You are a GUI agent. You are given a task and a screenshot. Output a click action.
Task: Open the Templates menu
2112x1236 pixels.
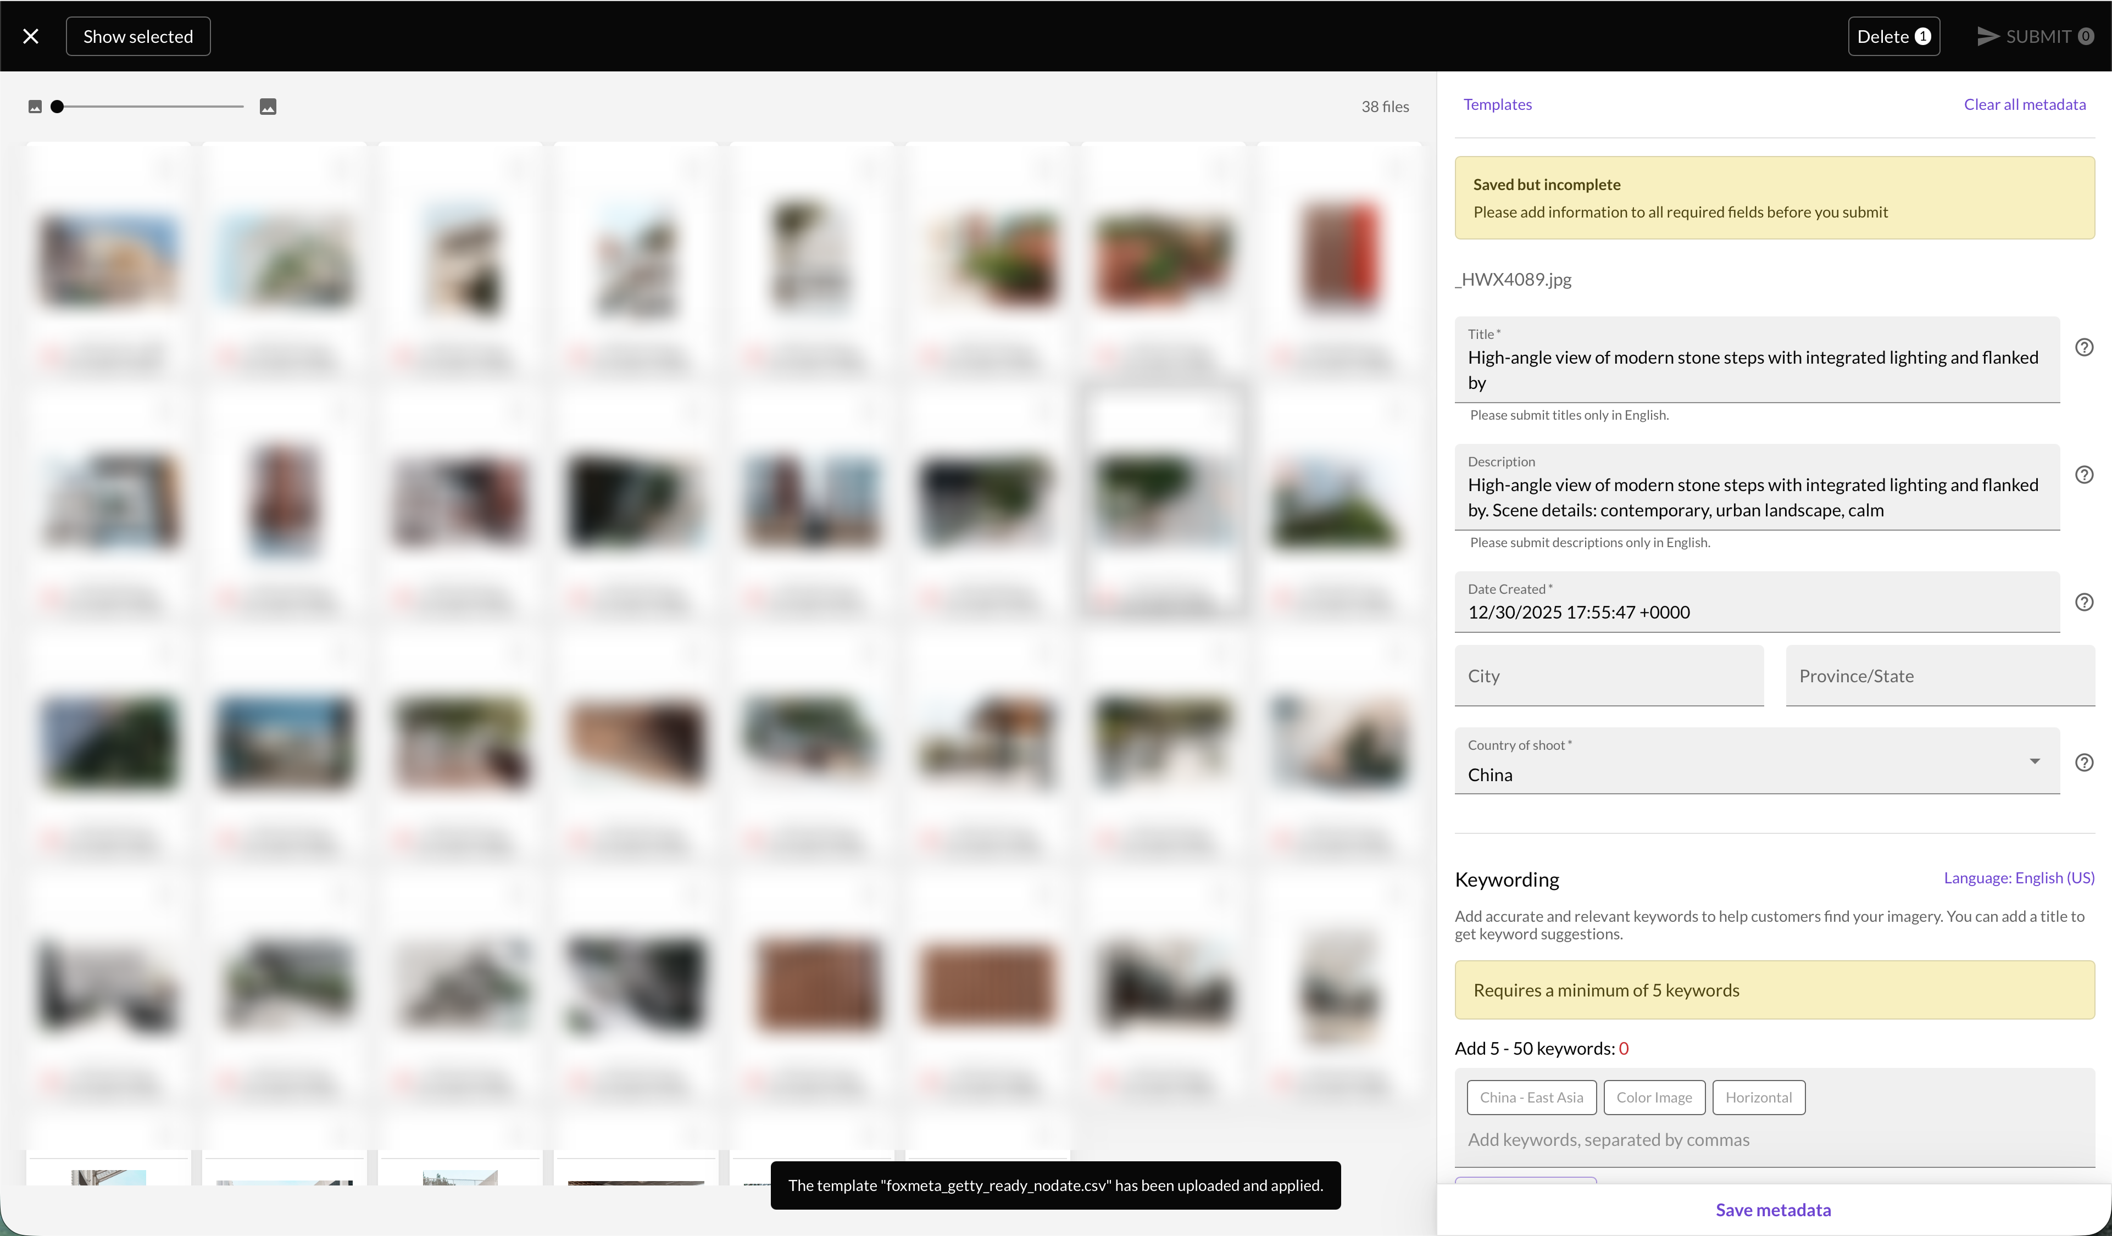pos(1497,104)
